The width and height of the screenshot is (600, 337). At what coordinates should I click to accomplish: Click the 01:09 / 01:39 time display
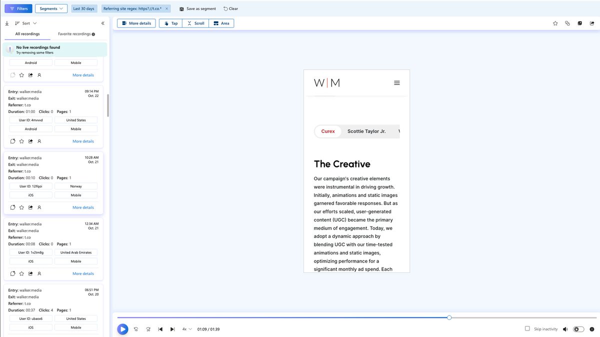click(208, 329)
